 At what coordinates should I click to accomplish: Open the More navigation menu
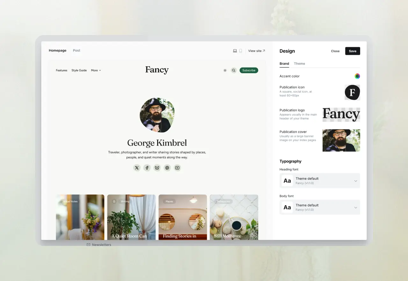(x=96, y=70)
